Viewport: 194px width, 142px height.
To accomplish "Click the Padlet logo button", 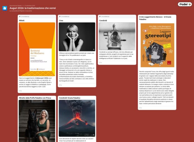I will point(185,4).
